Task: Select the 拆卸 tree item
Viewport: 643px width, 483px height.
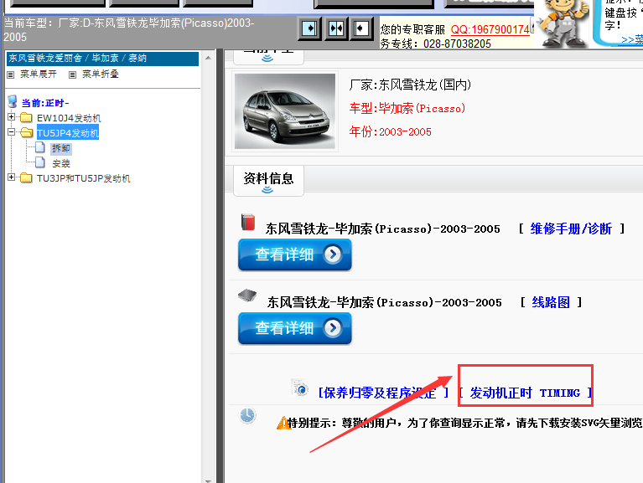Action: click(61, 148)
